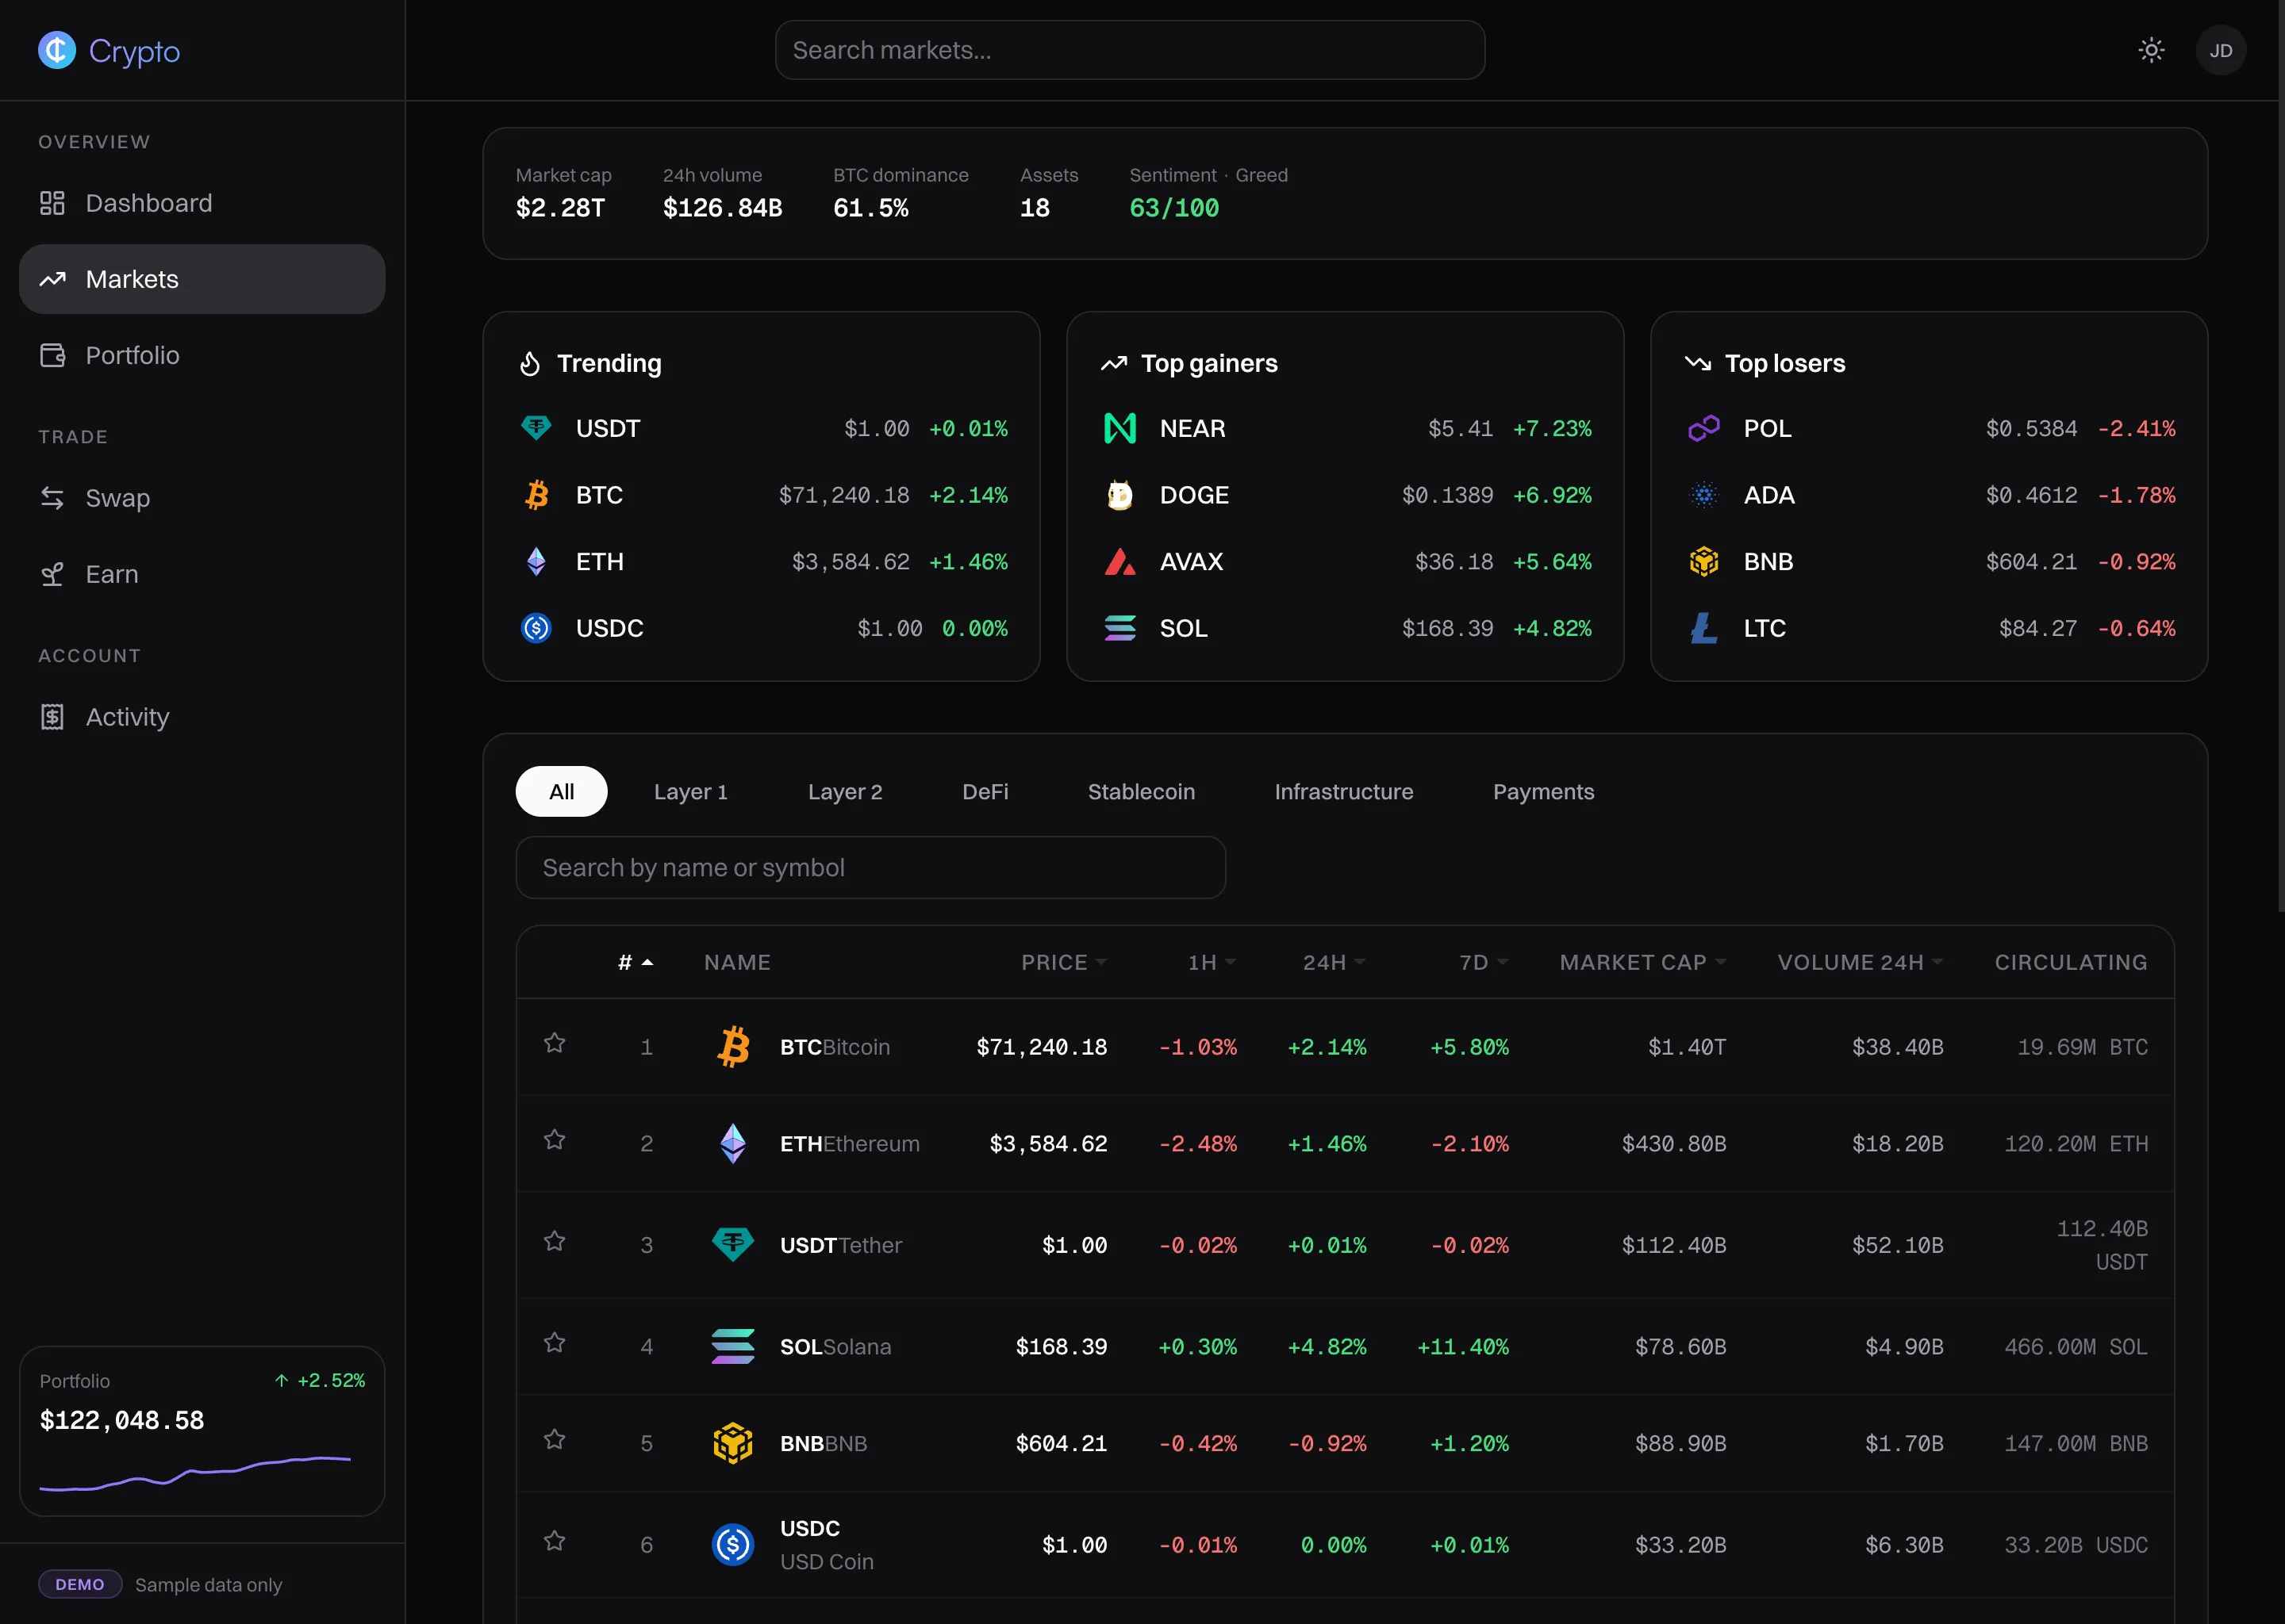2285x1624 pixels.
Task: Filter by Layer 2
Action: (844, 791)
